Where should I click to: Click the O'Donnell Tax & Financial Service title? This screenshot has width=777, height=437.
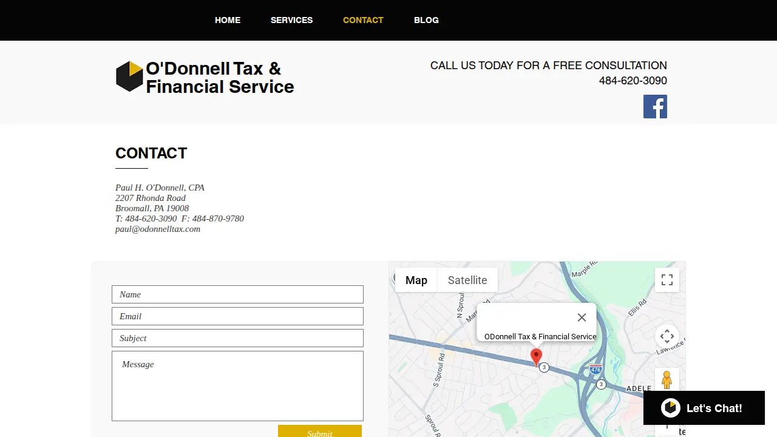[x=220, y=78]
